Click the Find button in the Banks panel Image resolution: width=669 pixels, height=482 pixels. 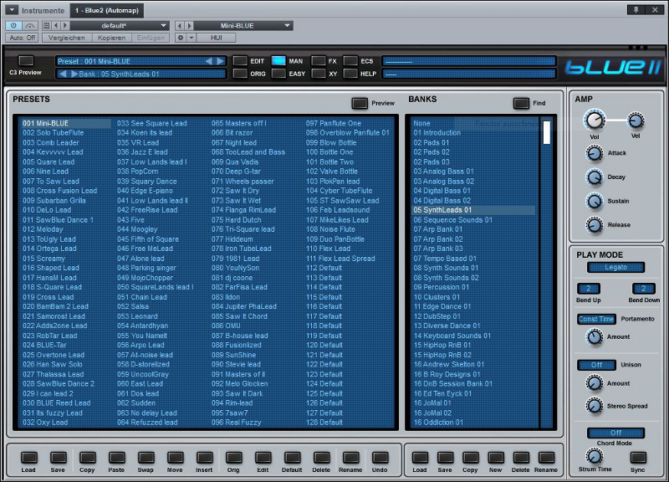(x=521, y=103)
